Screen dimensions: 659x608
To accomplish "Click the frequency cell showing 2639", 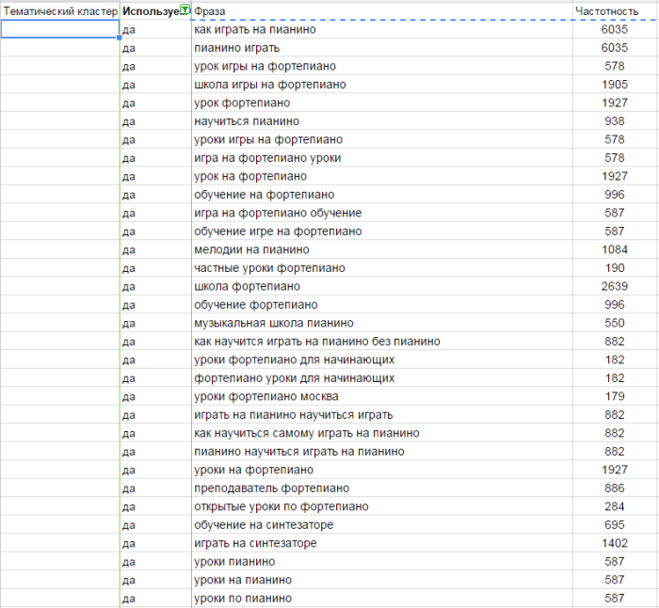I will pos(614,286).
